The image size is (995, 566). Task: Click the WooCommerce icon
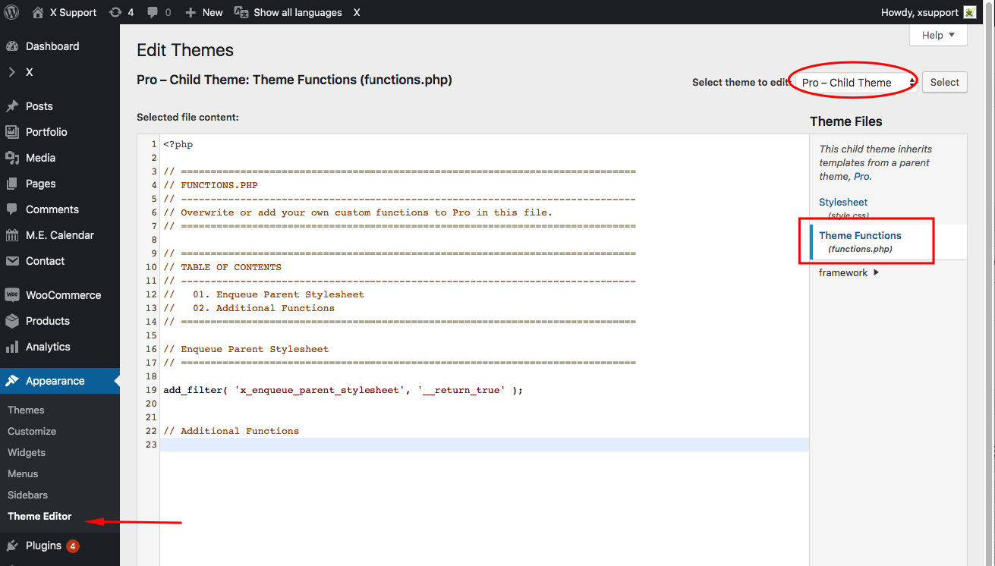(12, 295)
